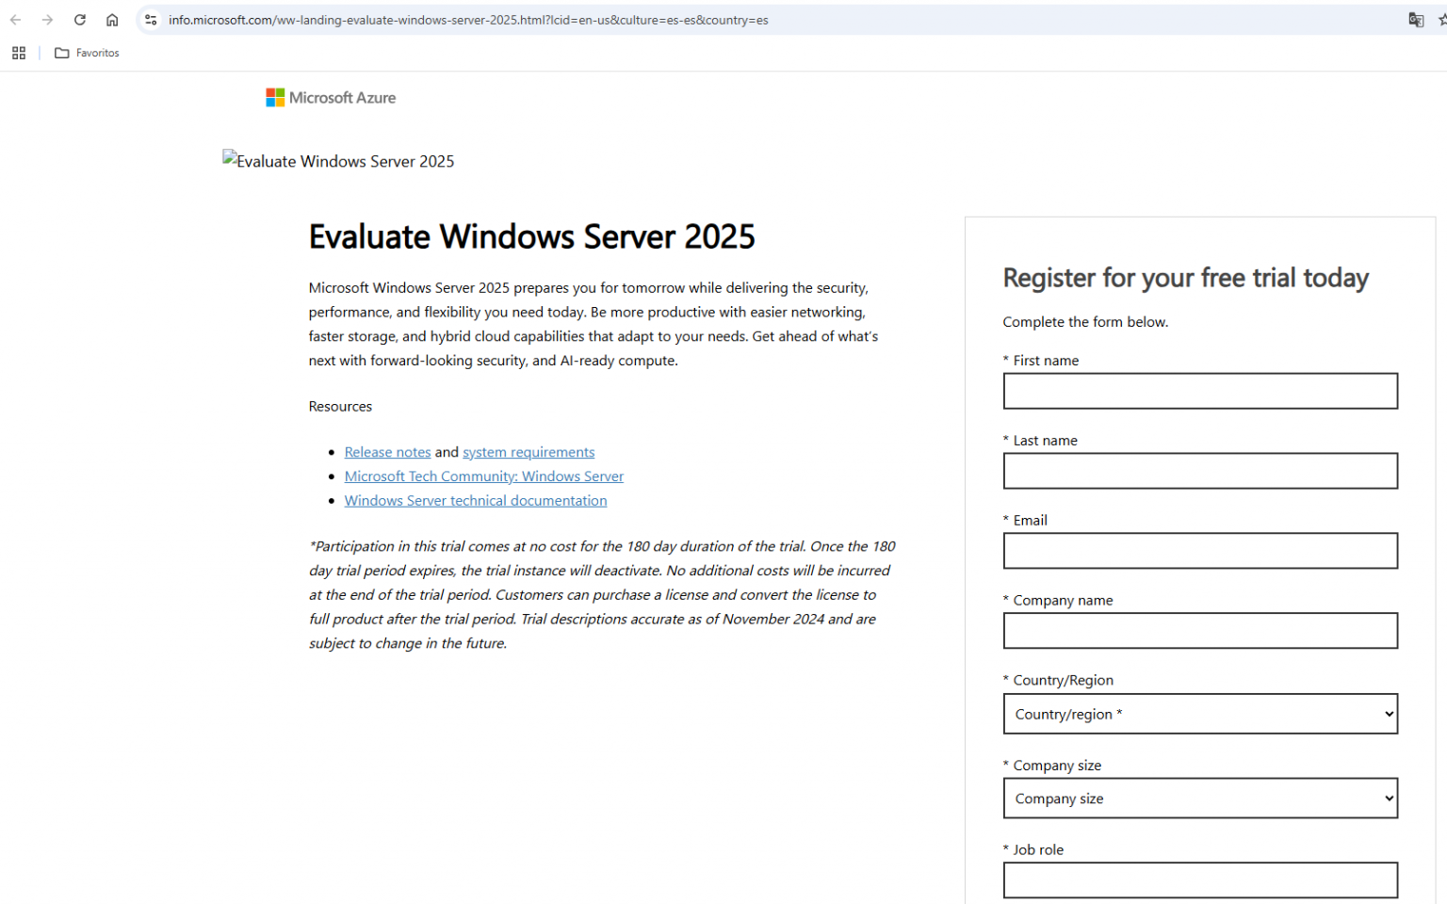Go forward to the next page
The width and height of the screenshot is (1447, 904).
(x=47, y=20)
